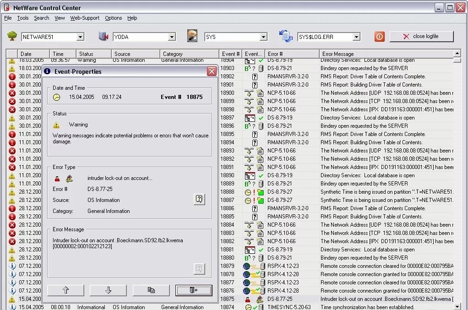
Task: Expand the YODA server dropdown
Action: [x=172, y=37]
